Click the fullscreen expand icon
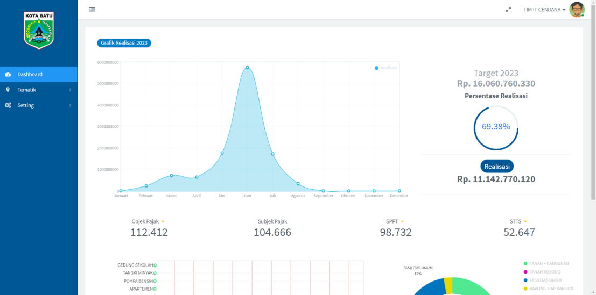This screenshot has height=295, width=596. coord(508,10)
